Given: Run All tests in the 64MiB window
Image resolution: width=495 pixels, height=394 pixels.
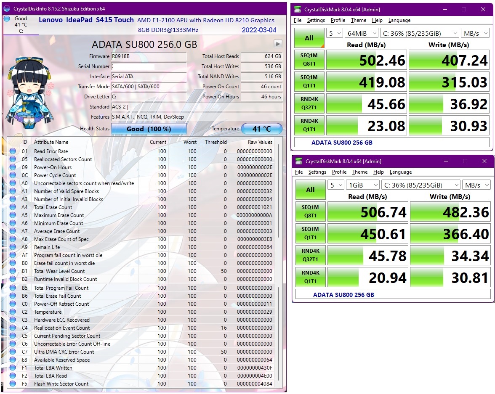Looking at the screenshot, I should click(309, 38).
